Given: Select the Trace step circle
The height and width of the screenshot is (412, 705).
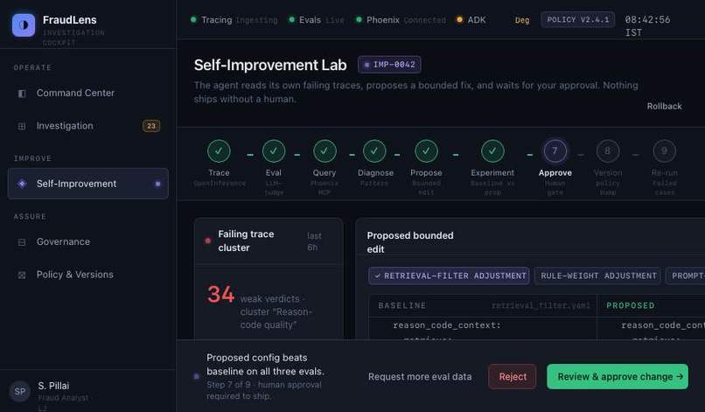Looking at the screenshot, I should point(219,151).
